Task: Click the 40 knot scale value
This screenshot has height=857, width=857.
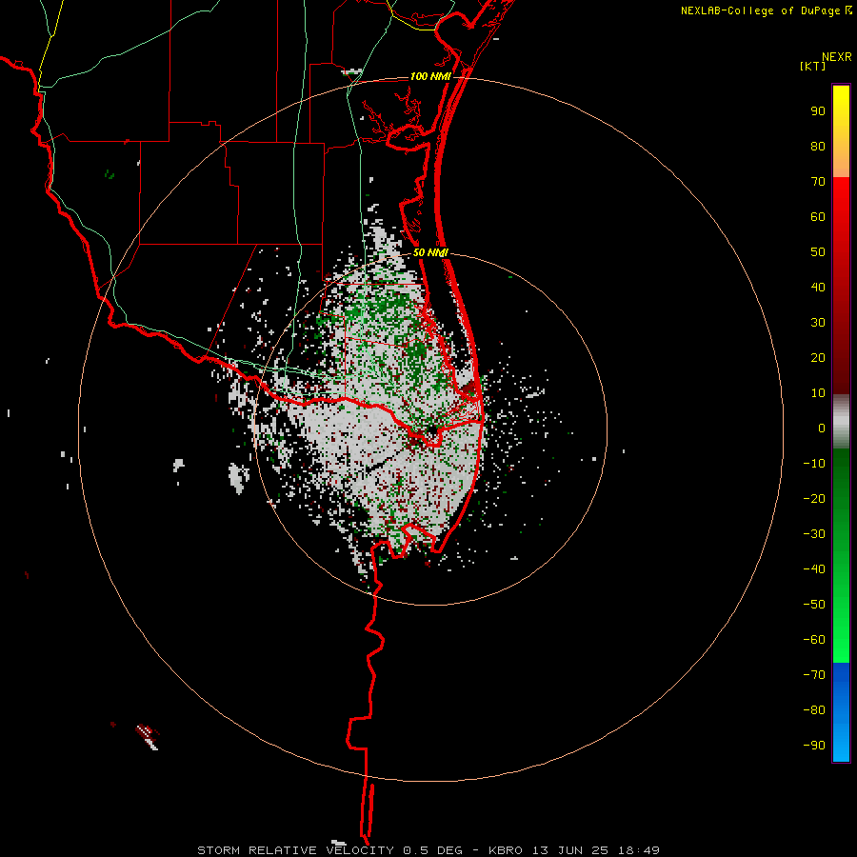Action: coord(818,288)
